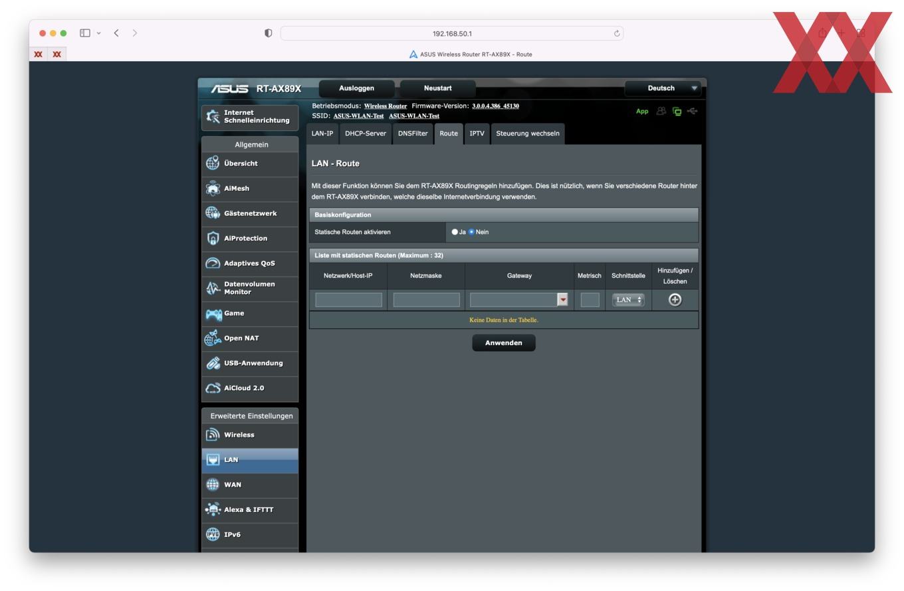
Task: Open the LAN settings section
Action: pos(250,460)
